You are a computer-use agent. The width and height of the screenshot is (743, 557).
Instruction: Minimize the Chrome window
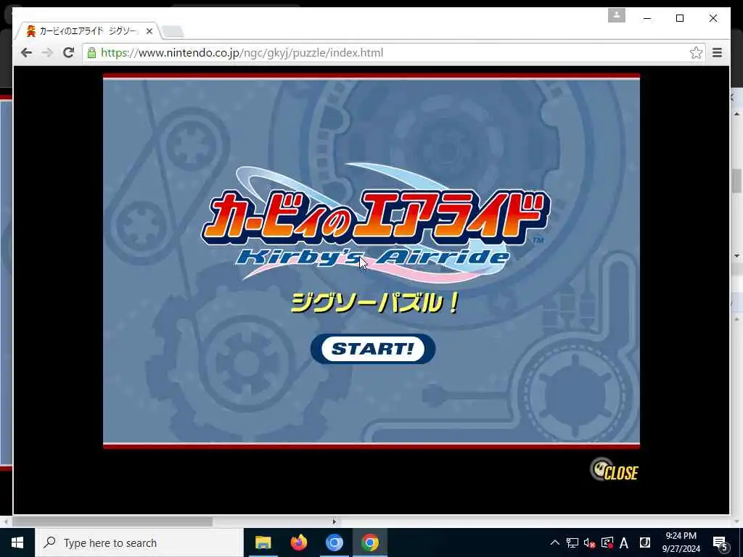[647, 18]
